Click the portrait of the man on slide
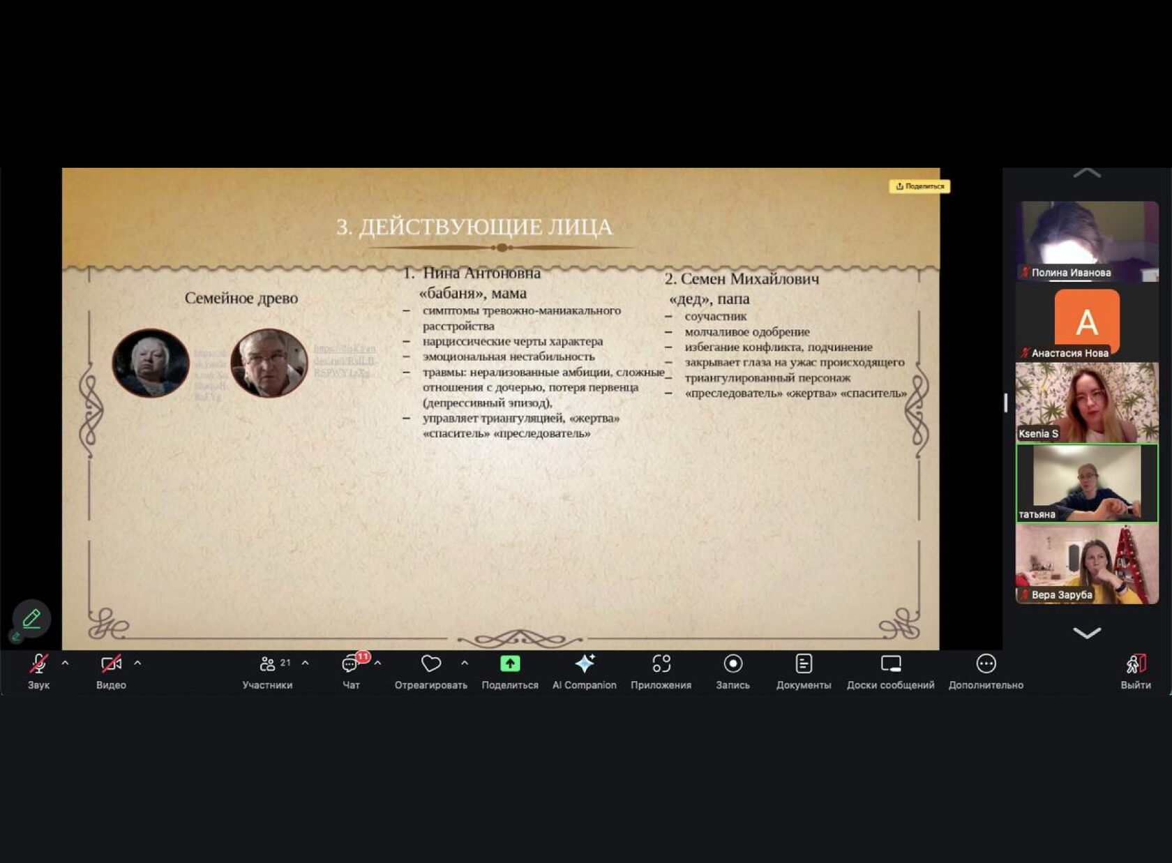The image size is (1172, 863). pyautogui.click(x=269, y=363)
